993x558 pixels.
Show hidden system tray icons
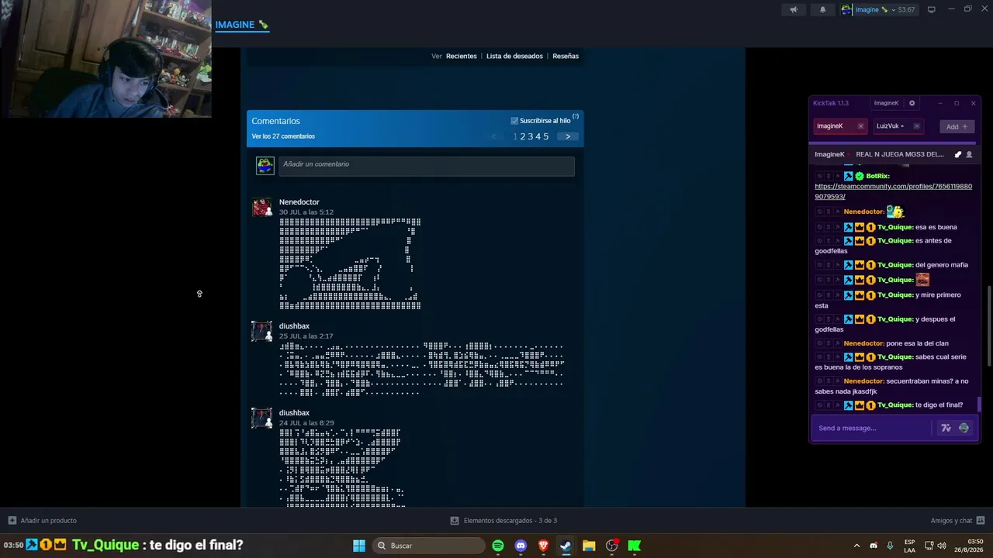856,546
